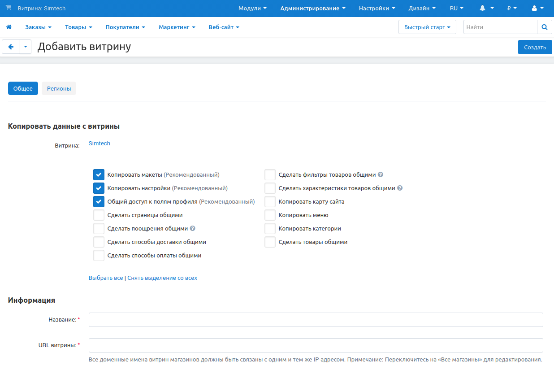Click into the Название input field

click(x=316, y=320)
